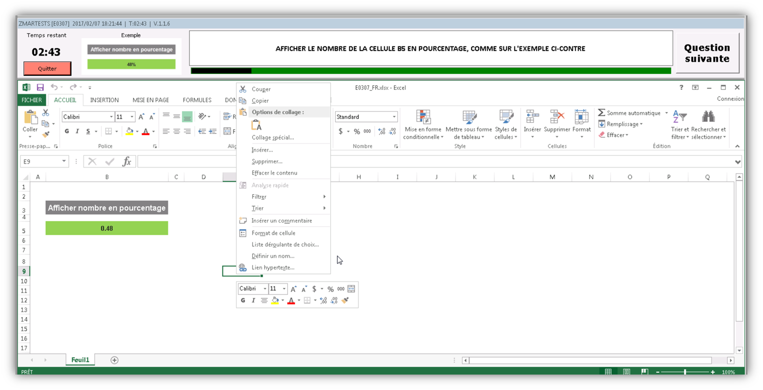This screenshot has width=763, height=390.
Task: Open the Name Box E9 dropdown
Action: (x=64, y=161)
